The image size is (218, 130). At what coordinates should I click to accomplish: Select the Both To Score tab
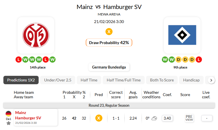[162, 80]
